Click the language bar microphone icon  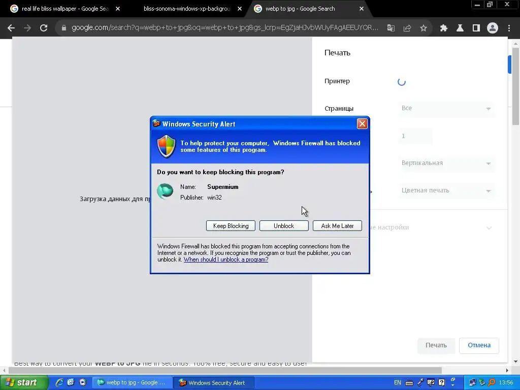420,383
